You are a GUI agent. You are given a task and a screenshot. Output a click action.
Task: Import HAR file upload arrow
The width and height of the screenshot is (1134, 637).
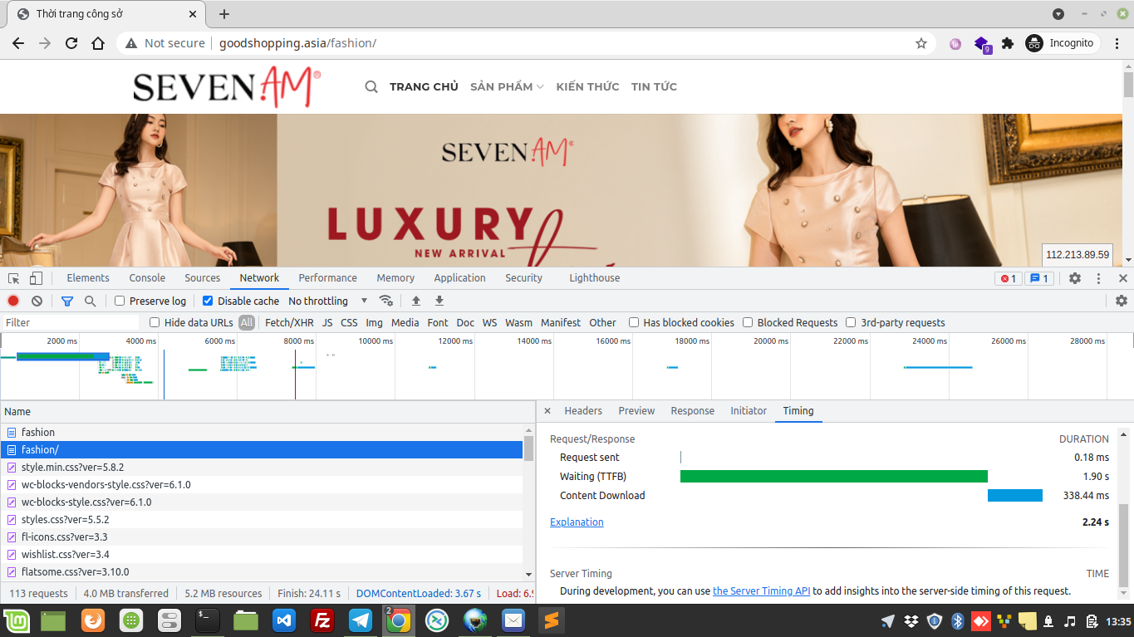[416, 301]
